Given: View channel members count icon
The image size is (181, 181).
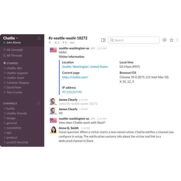Looking at the screenshot, I should pyautogui.click(x=57, y=42).
